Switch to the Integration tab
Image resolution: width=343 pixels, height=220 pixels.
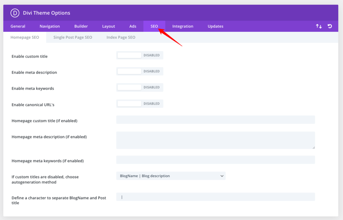point(183,26)
